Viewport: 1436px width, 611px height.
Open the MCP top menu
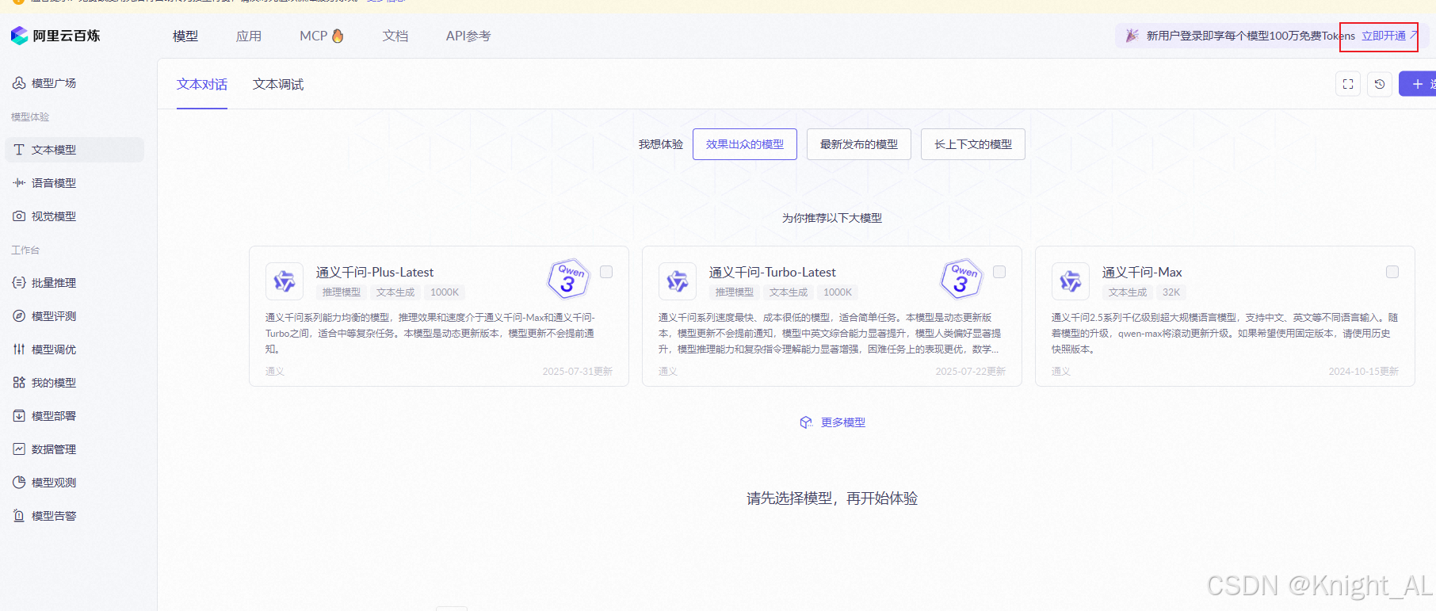pyautogui.click(x=314, y=36)
